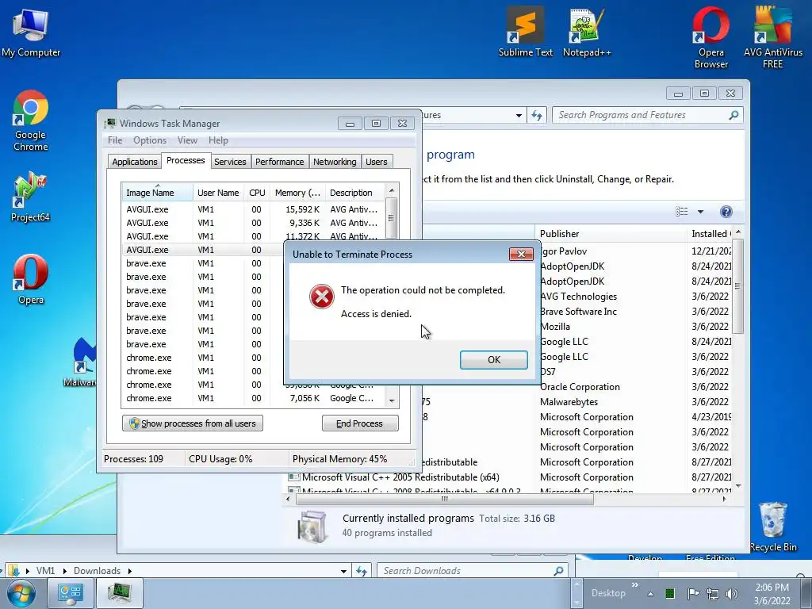This screenshot has width=812, height=609.
Task: Click refresh button next to Programs address bar
Action: (x=537, y=115)
